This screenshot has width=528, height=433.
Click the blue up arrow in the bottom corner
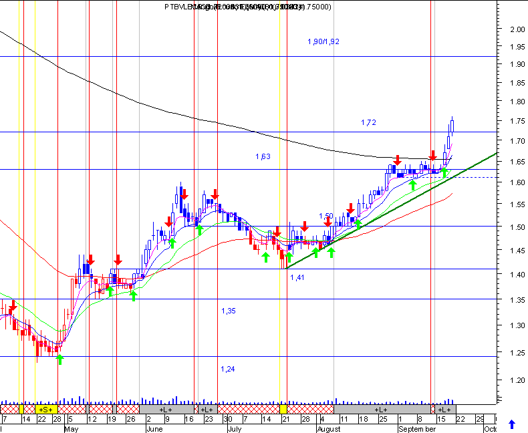click(x=512, y=424)
